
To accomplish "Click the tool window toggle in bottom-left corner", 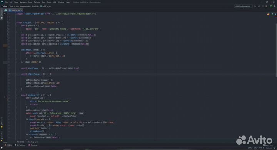I will 2,148.
